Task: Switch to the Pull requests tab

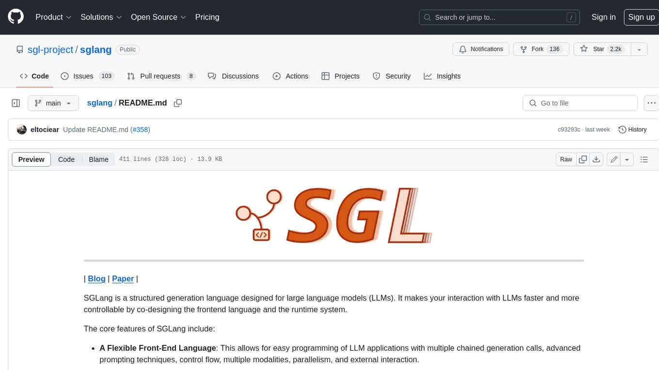Action: pyautogui.click(x=161, y=76)
